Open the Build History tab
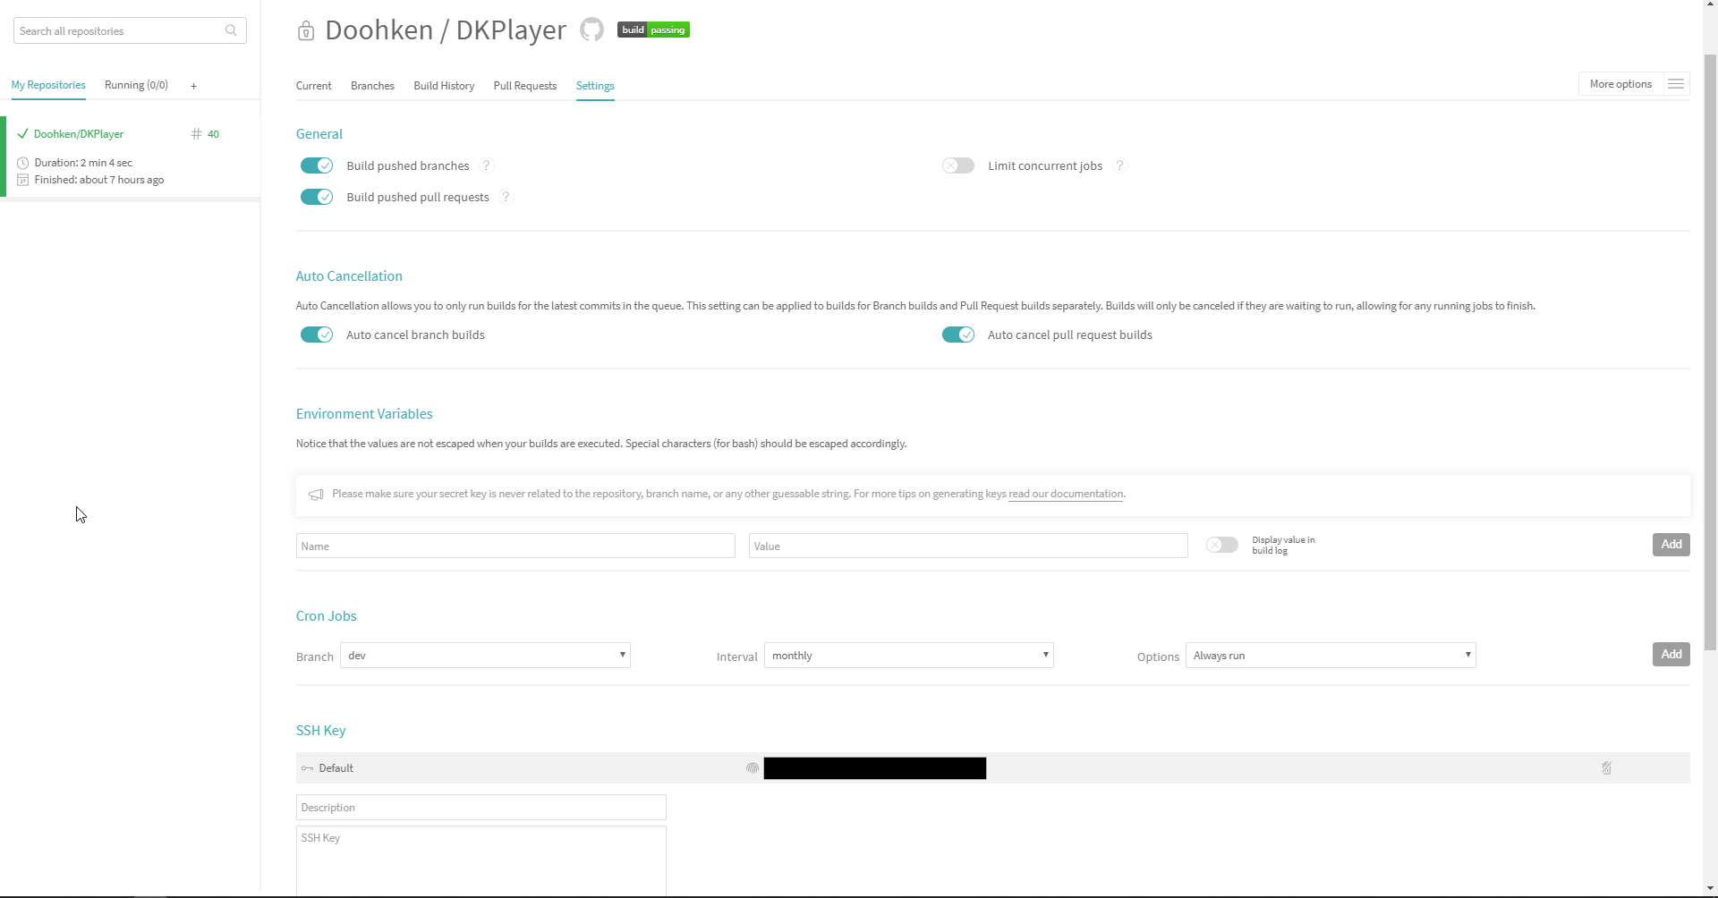 (444, 86)
